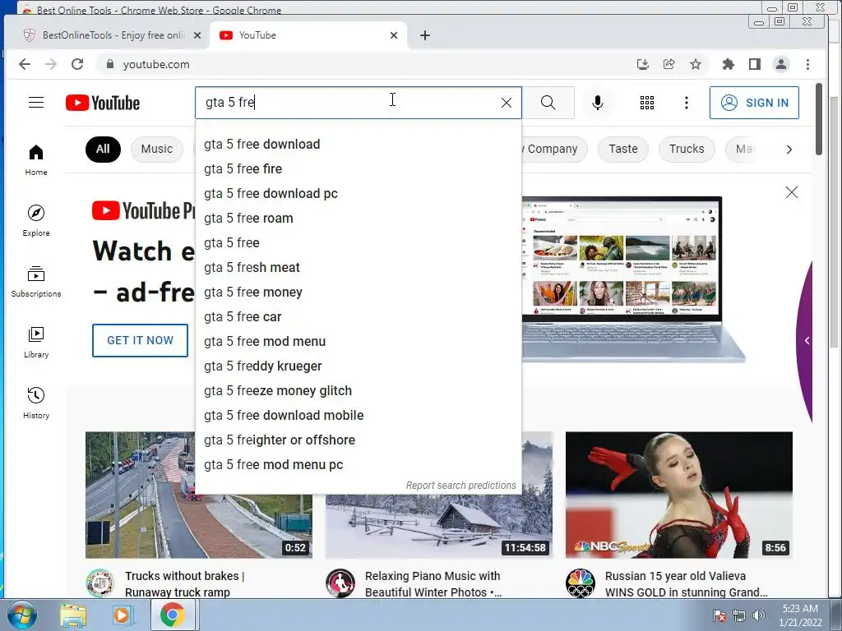Start voice search with the microphone icon
The width and height of the screenshot is (842, 631).
pos(597,103)
